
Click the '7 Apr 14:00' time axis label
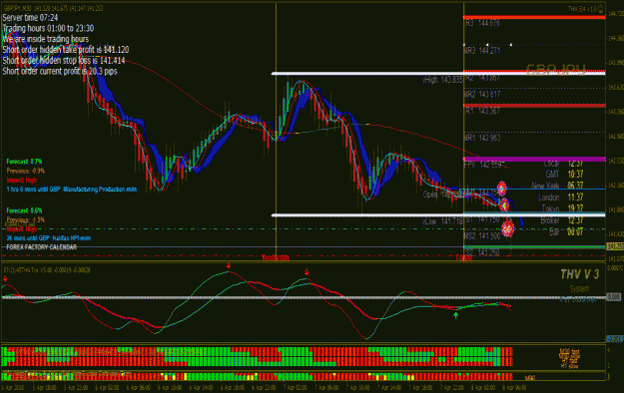coord(389,387)
